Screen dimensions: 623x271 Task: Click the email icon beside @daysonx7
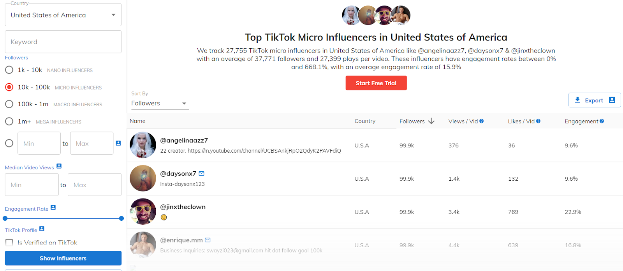(x=202, y=174)
